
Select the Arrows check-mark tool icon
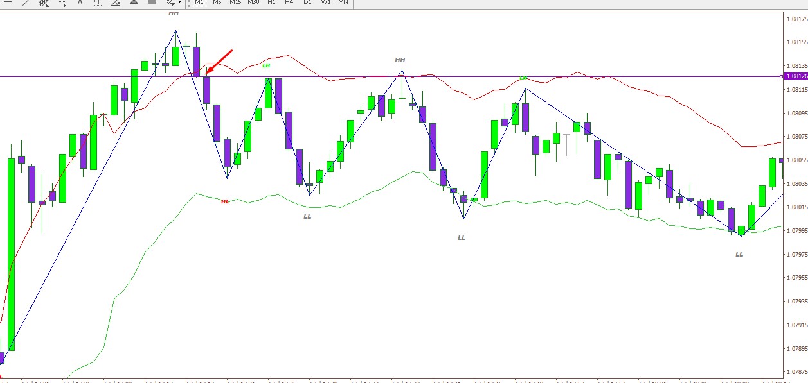[172, 2]
